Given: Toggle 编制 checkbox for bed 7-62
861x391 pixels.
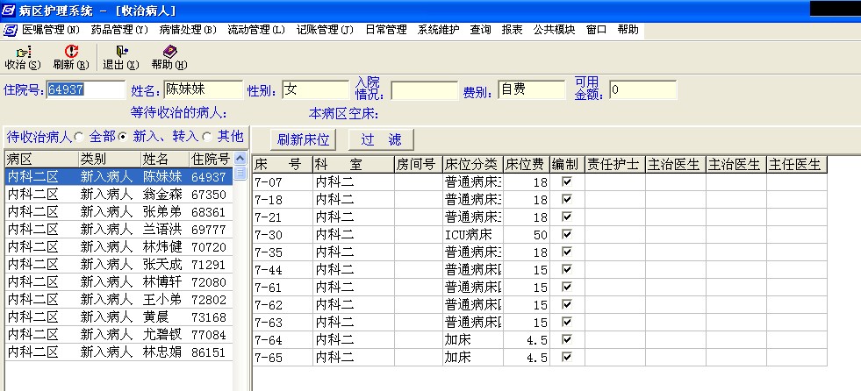Looking at the screenshot, I should pos(567,305).
